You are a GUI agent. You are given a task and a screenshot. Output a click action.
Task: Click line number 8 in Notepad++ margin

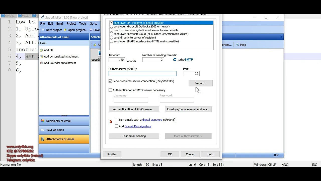[x=10, y=70]
